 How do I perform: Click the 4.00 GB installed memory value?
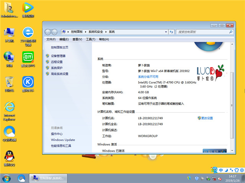[144, 92]
